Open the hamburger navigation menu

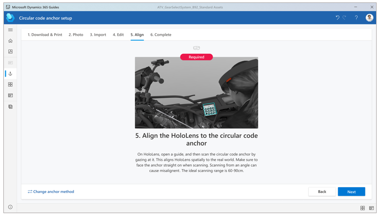pyautogui.click(x=10, y=30)
